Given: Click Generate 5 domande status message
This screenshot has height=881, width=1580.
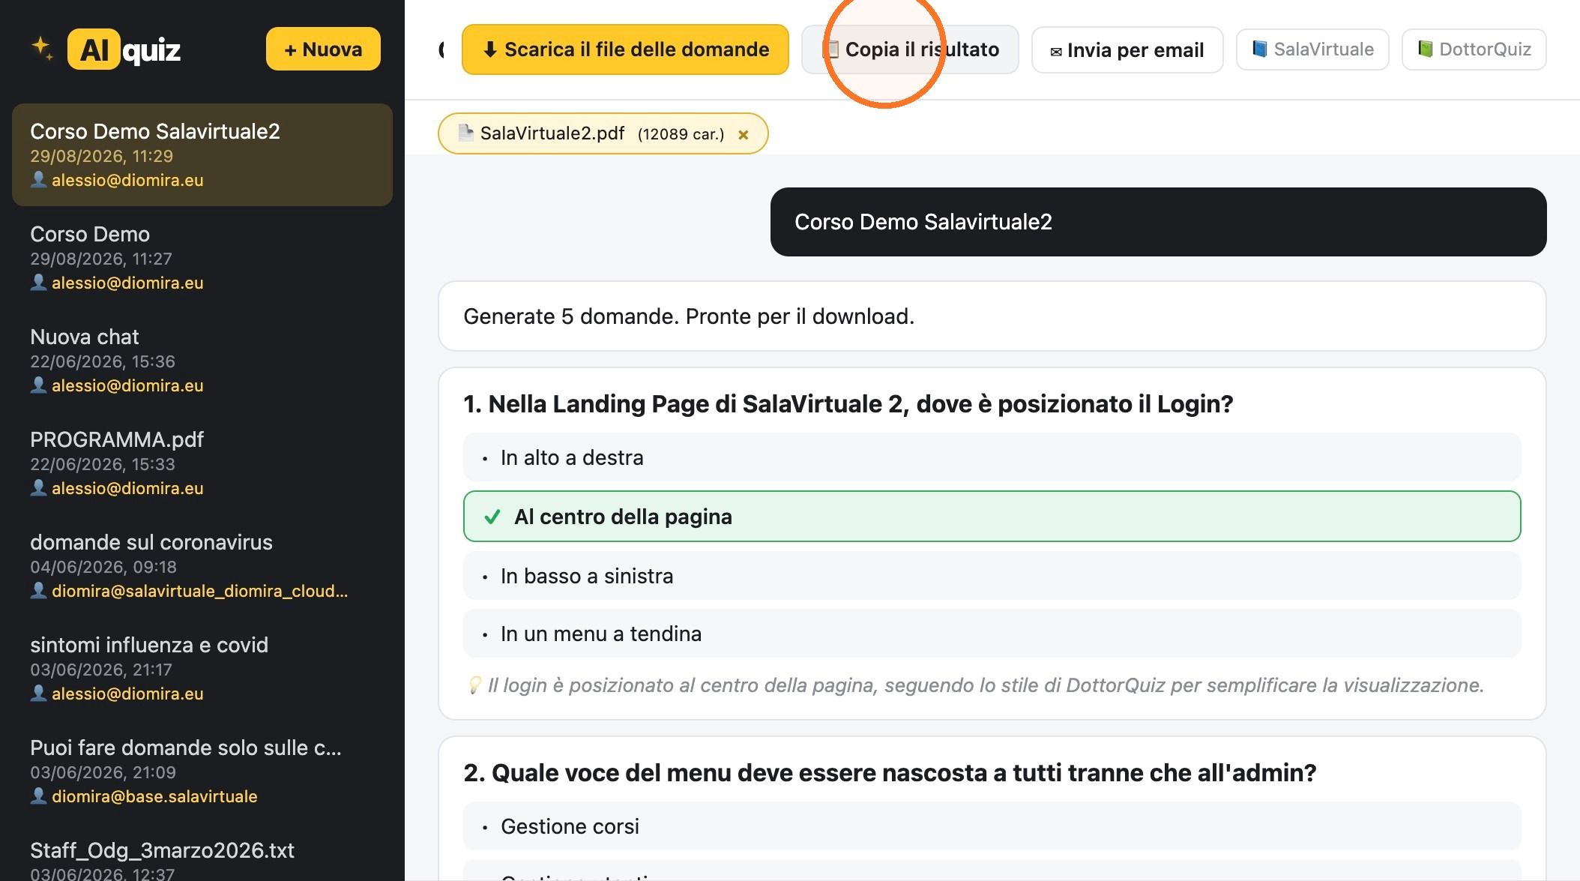Looking at the screenshot, I should [992, 316].
